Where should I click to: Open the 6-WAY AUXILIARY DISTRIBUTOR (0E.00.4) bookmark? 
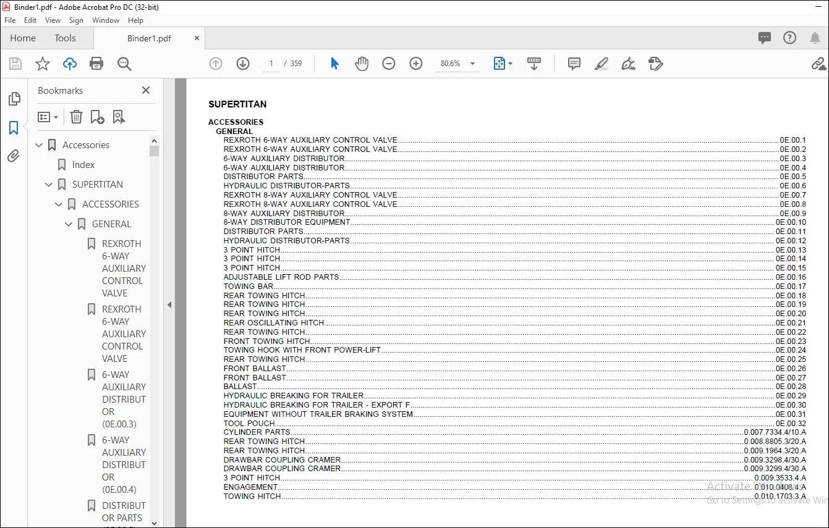point(124,465)
